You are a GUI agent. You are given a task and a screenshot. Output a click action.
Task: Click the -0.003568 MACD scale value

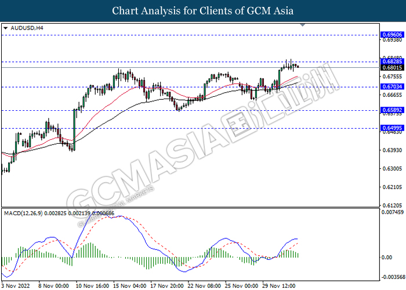tap(393, 277)
